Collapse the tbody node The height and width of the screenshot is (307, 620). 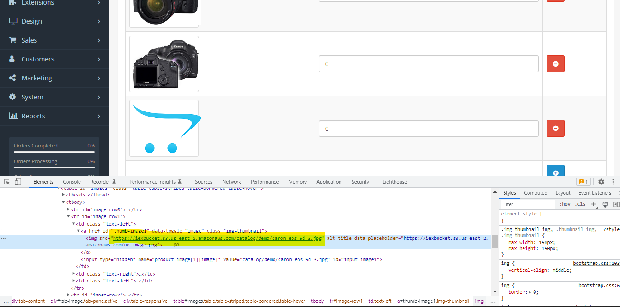tap(64, 202)
